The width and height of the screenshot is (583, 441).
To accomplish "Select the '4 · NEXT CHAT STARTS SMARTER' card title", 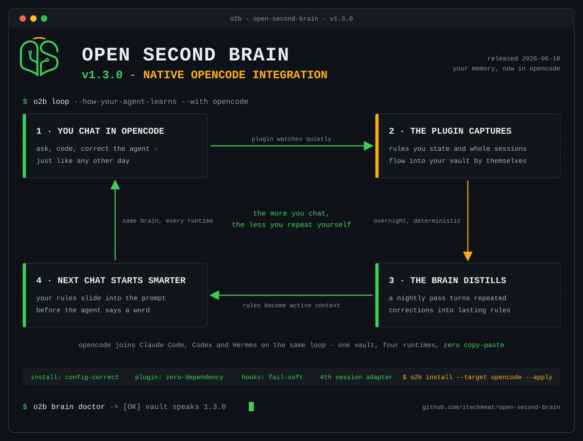I will [x=111, y=280].
